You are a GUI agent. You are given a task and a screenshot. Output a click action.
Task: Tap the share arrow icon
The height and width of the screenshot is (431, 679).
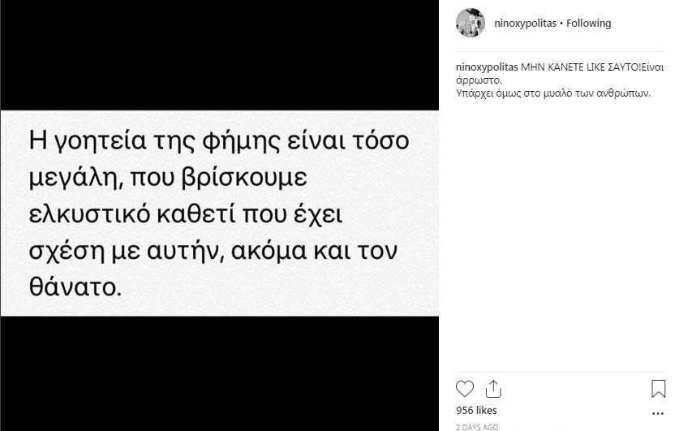point(493,389)
